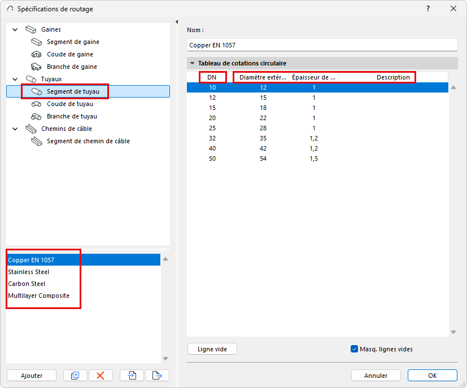The image size is (467, 388).
Task: Click the Ajouter button
Action: [x=32, y=376]
